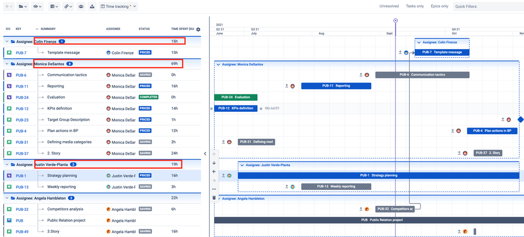Sort by the STATUS column header

coord(144,29)
